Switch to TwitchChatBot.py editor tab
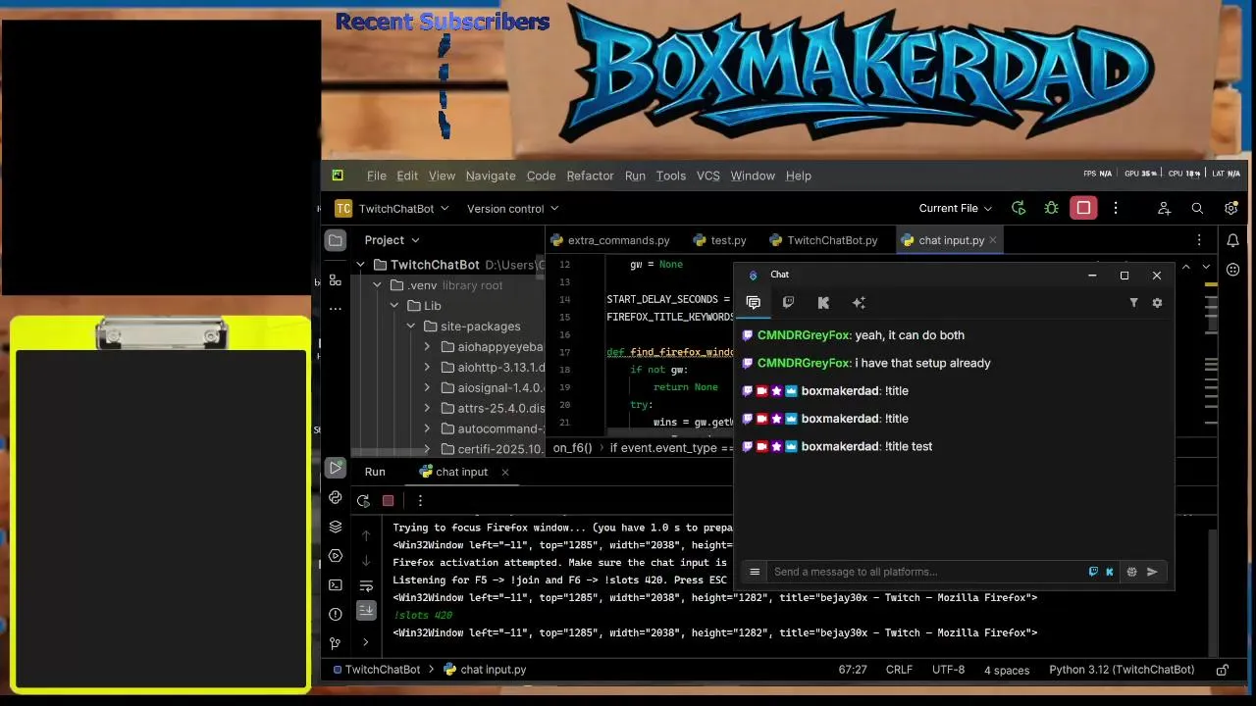This screenshot has width=1256, height=706. (x=823, y=240)
